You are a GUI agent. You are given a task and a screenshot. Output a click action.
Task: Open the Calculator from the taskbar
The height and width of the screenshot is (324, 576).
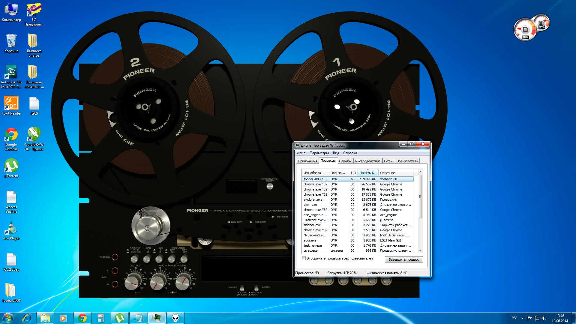(101, 318)
